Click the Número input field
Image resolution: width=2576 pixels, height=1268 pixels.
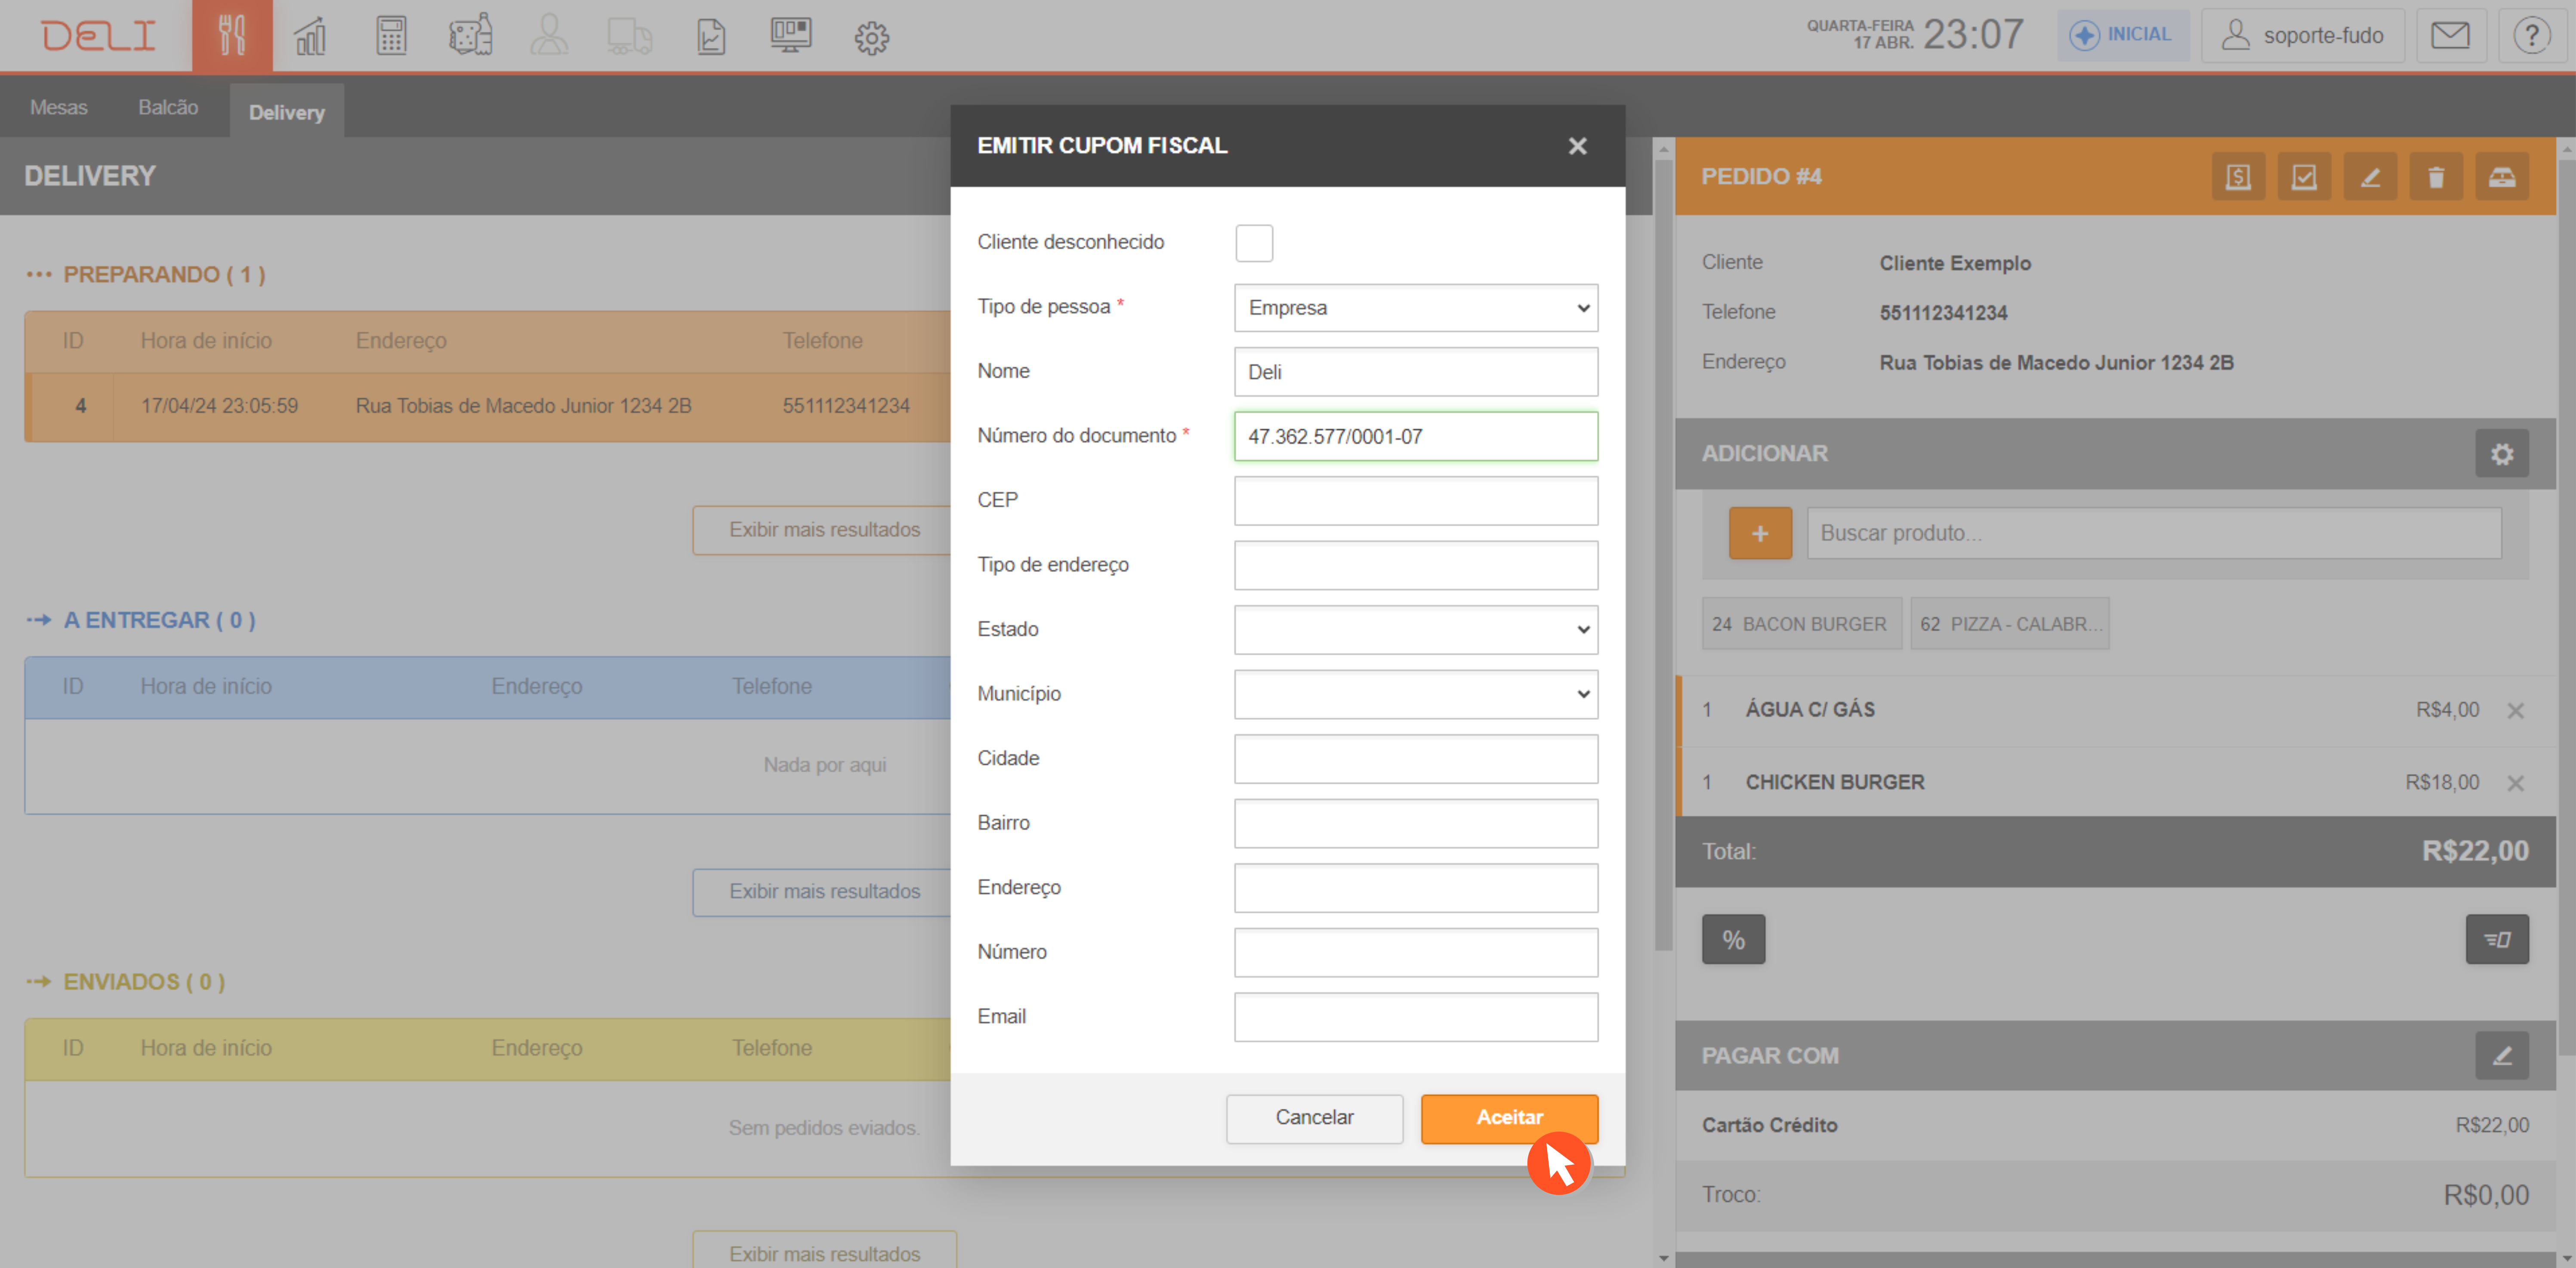(1416, 952)
